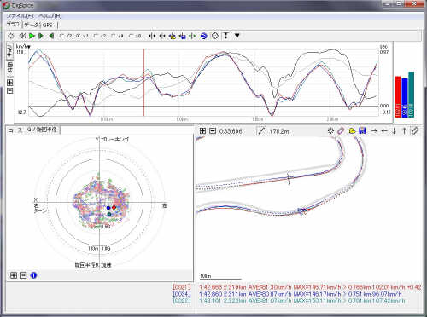Image resolution: width=427 pixels, height=317 pixels.
Task: Click the measure distance tool next to 176.2m
Action: click(261, 131)
